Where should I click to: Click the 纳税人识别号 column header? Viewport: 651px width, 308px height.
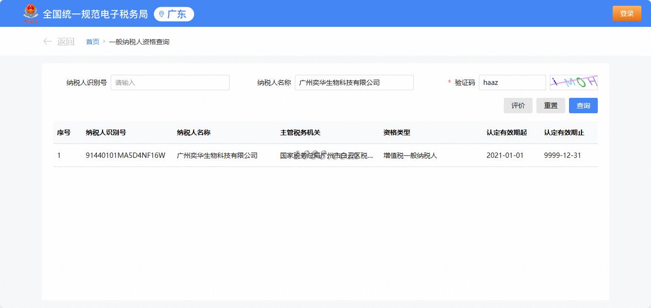[106, 132]
